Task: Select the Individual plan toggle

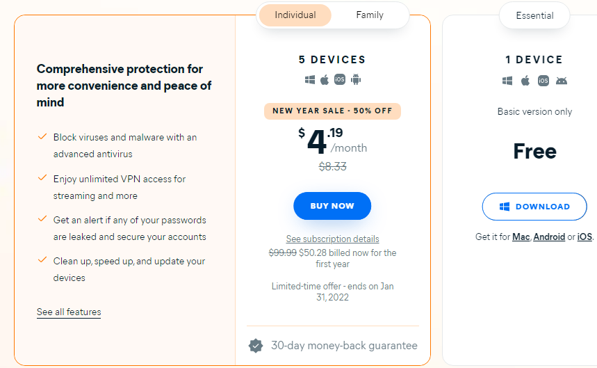Action: [x=295, y=15]
